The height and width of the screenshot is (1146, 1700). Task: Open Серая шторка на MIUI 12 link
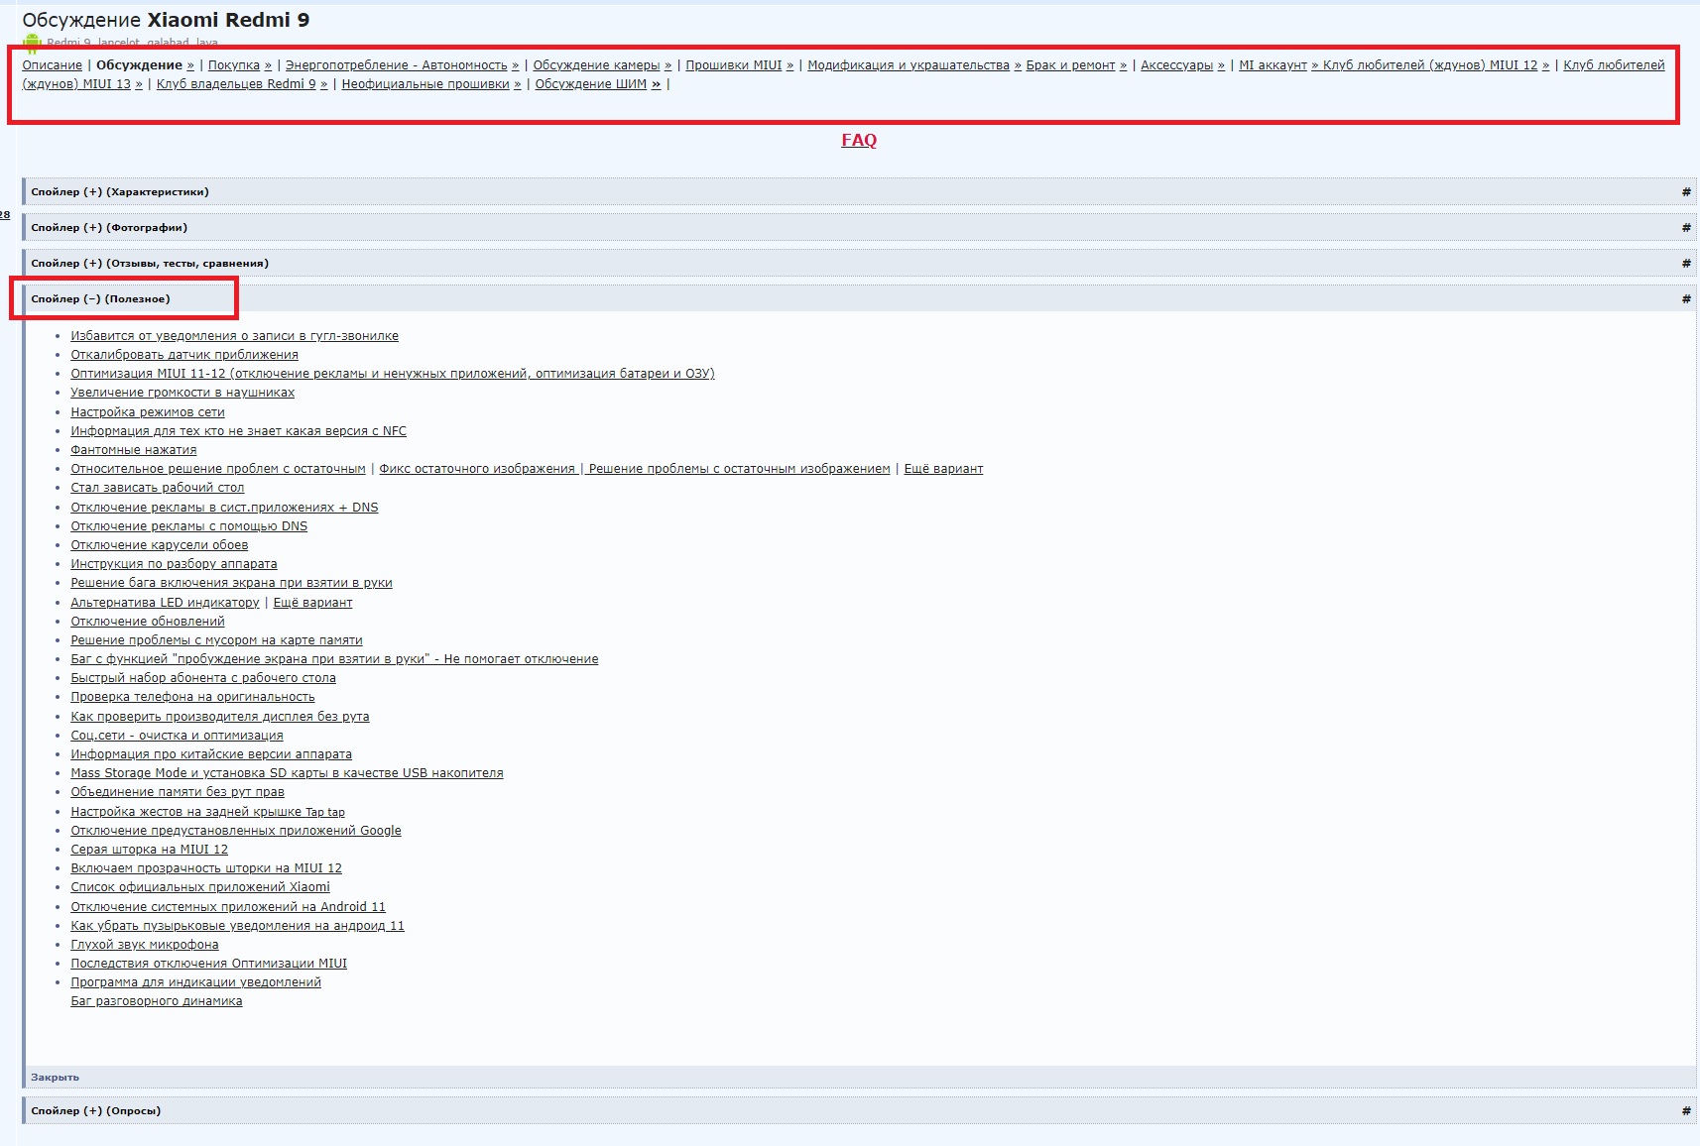[x=149, y=850]
